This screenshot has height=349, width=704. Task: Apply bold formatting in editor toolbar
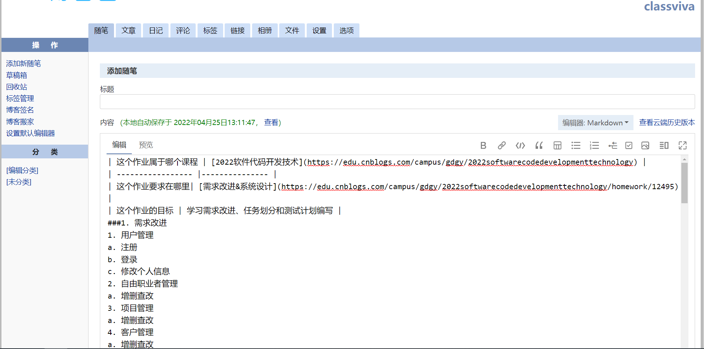[x=483, y=145]
